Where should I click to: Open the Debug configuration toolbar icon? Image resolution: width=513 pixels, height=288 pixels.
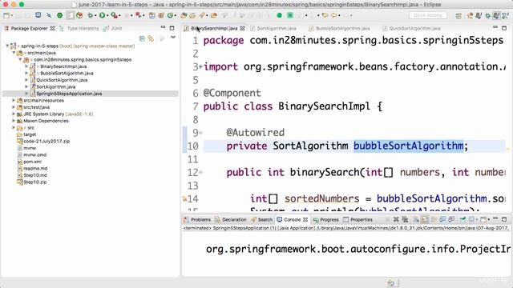click(90, 15)
